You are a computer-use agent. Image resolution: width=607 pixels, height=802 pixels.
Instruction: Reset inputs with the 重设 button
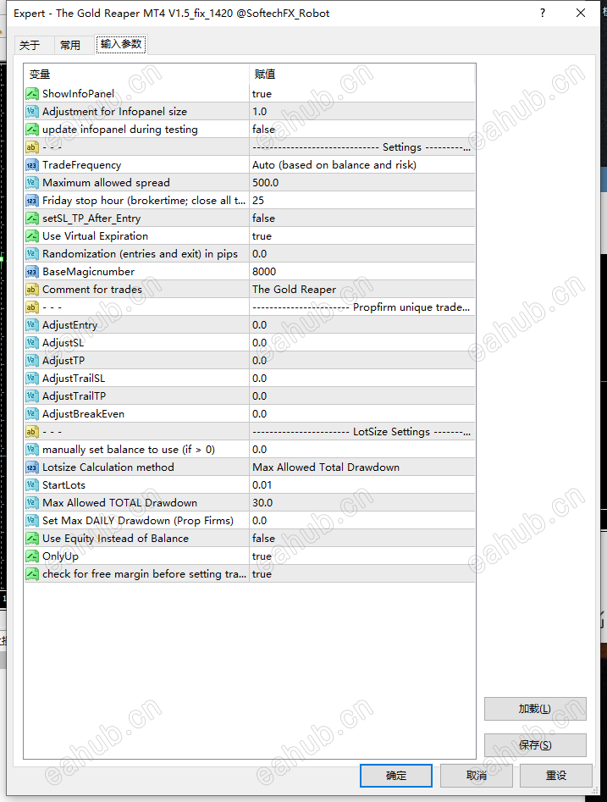(556, 776)
